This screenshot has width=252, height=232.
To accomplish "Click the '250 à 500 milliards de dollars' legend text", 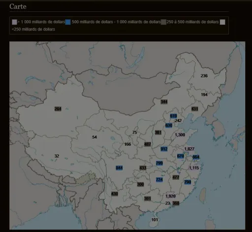I will click(x=192, y=22).
